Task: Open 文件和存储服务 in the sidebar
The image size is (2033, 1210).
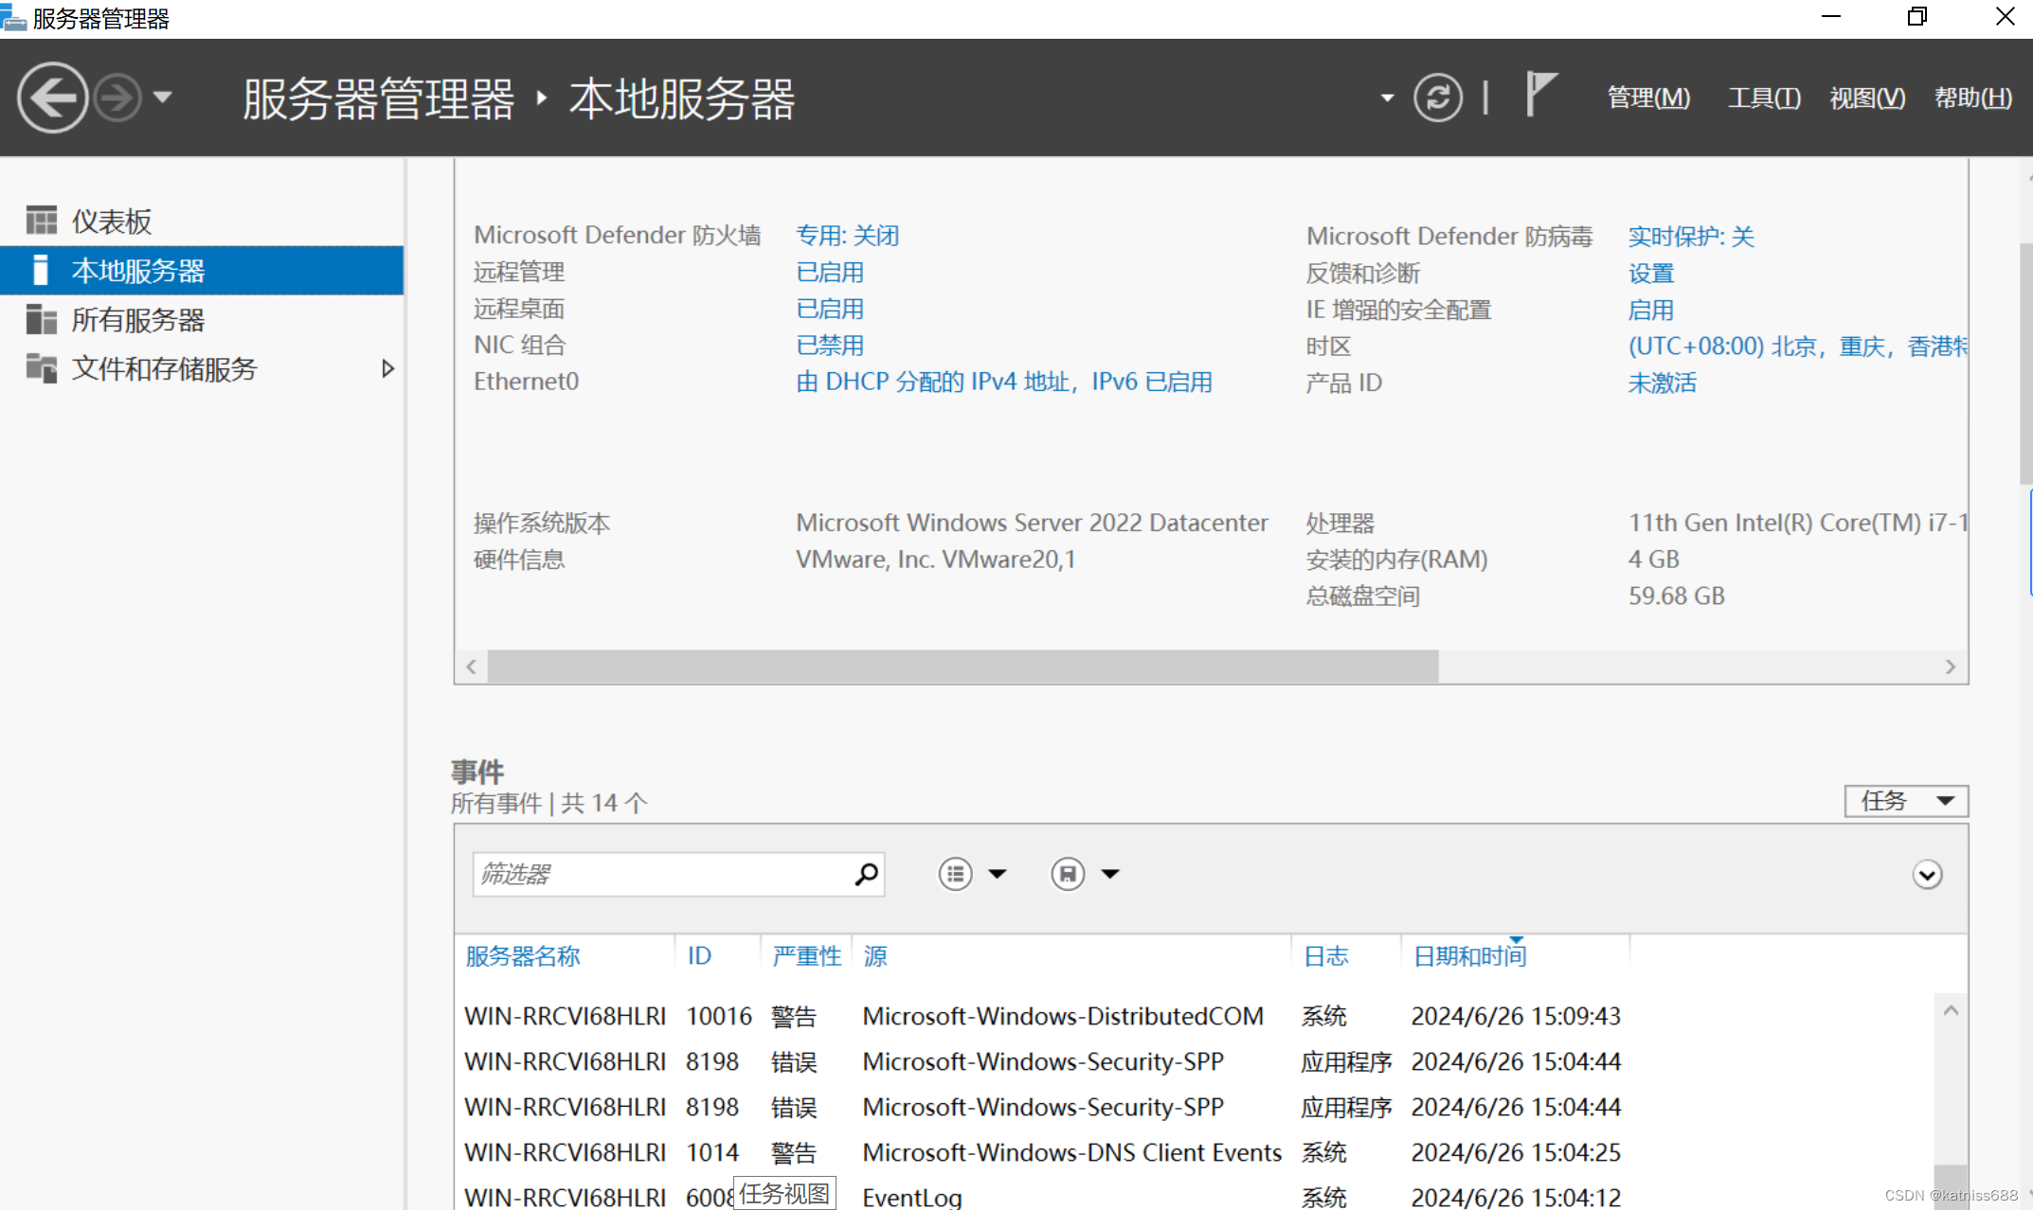Action: [x=202, y=369]
